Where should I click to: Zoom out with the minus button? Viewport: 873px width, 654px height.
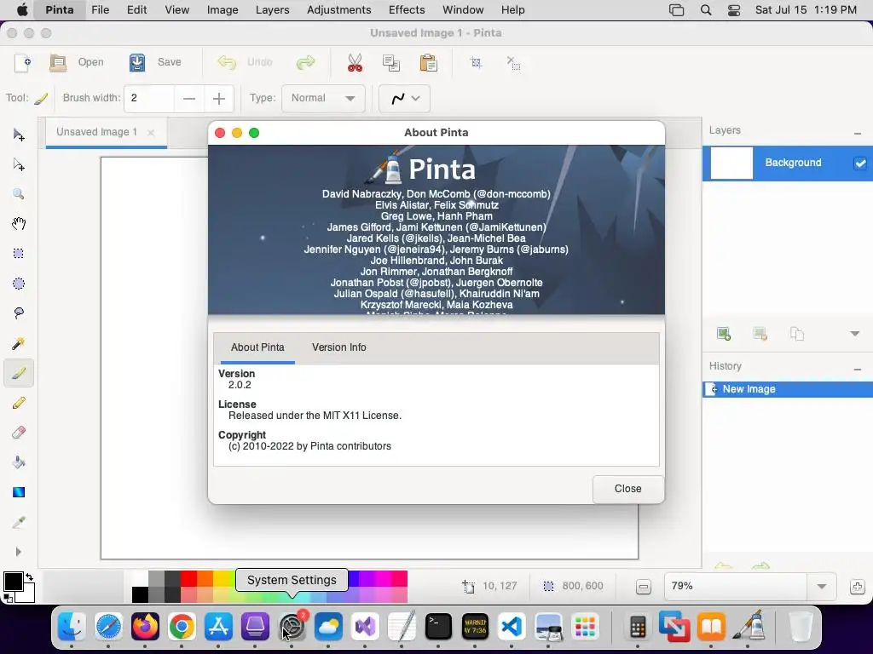[x=643, y=587]
